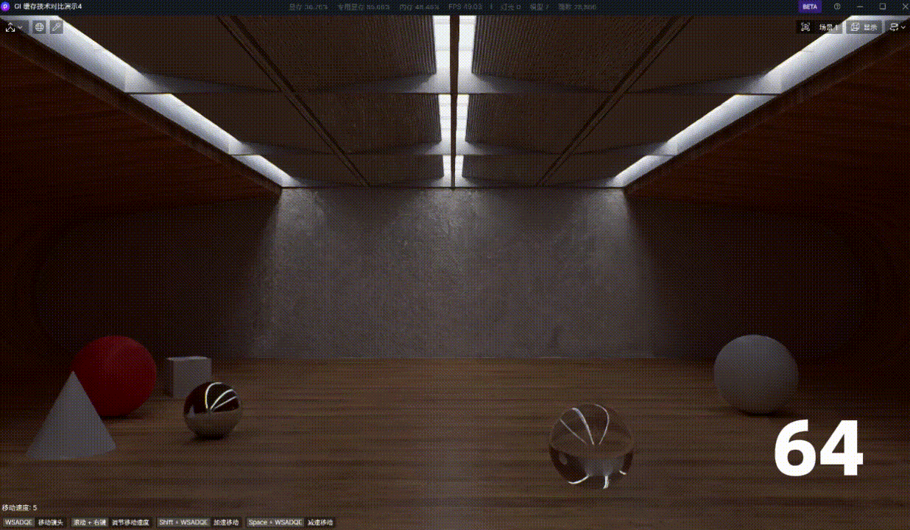Click the focus frame icon beside 场景 1
Screen dimensions: 910x530
point(805,27)
